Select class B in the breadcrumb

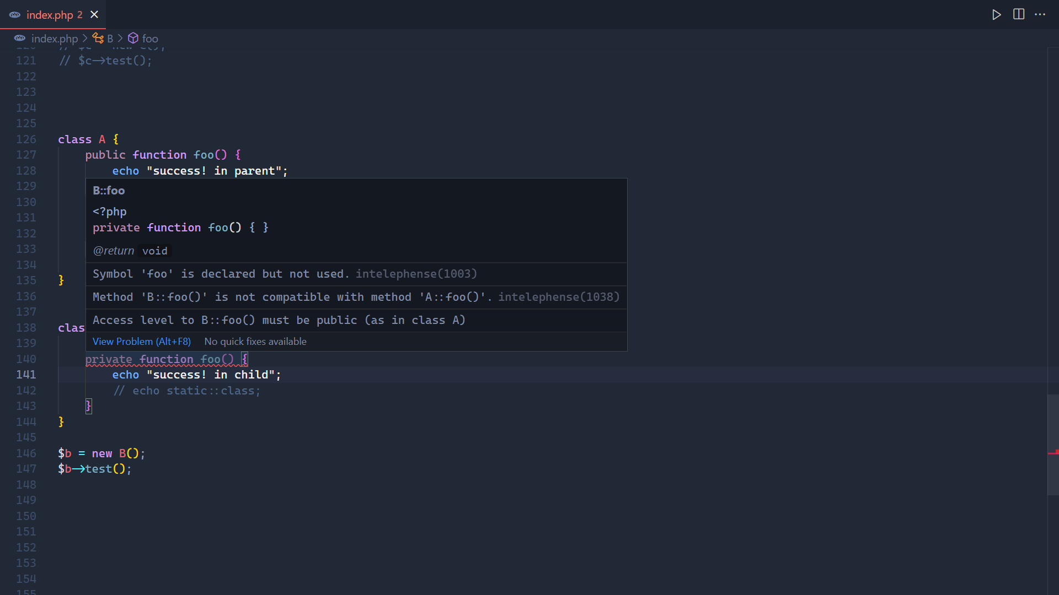click(x=110, y=39)
